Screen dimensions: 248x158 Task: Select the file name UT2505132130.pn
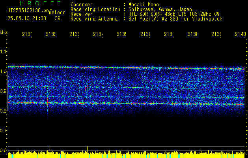28,11
